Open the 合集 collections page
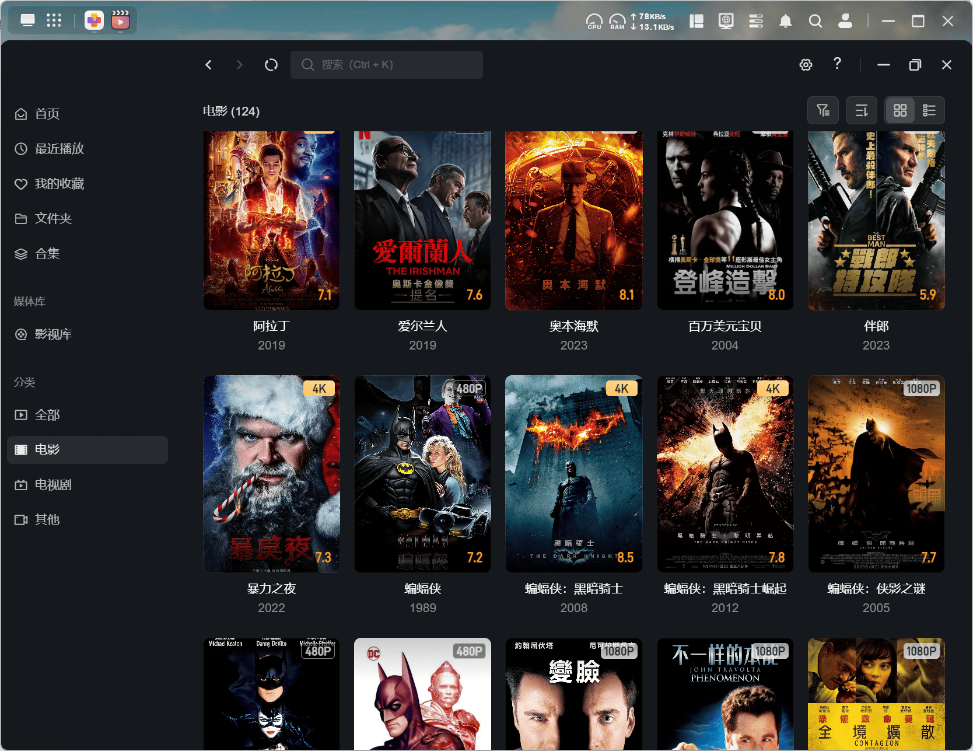The height and width of the screenshot is (751, 973). pyautogui.click(x=47, y=254)
